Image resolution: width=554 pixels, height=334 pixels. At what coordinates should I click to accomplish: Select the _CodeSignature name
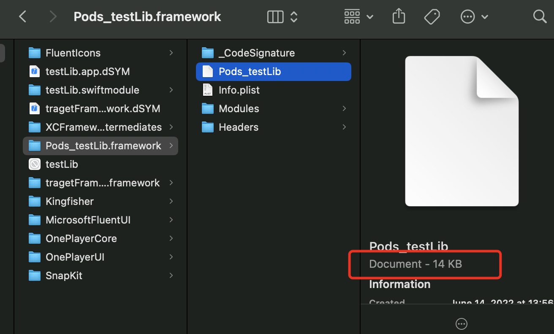(257, 53)
